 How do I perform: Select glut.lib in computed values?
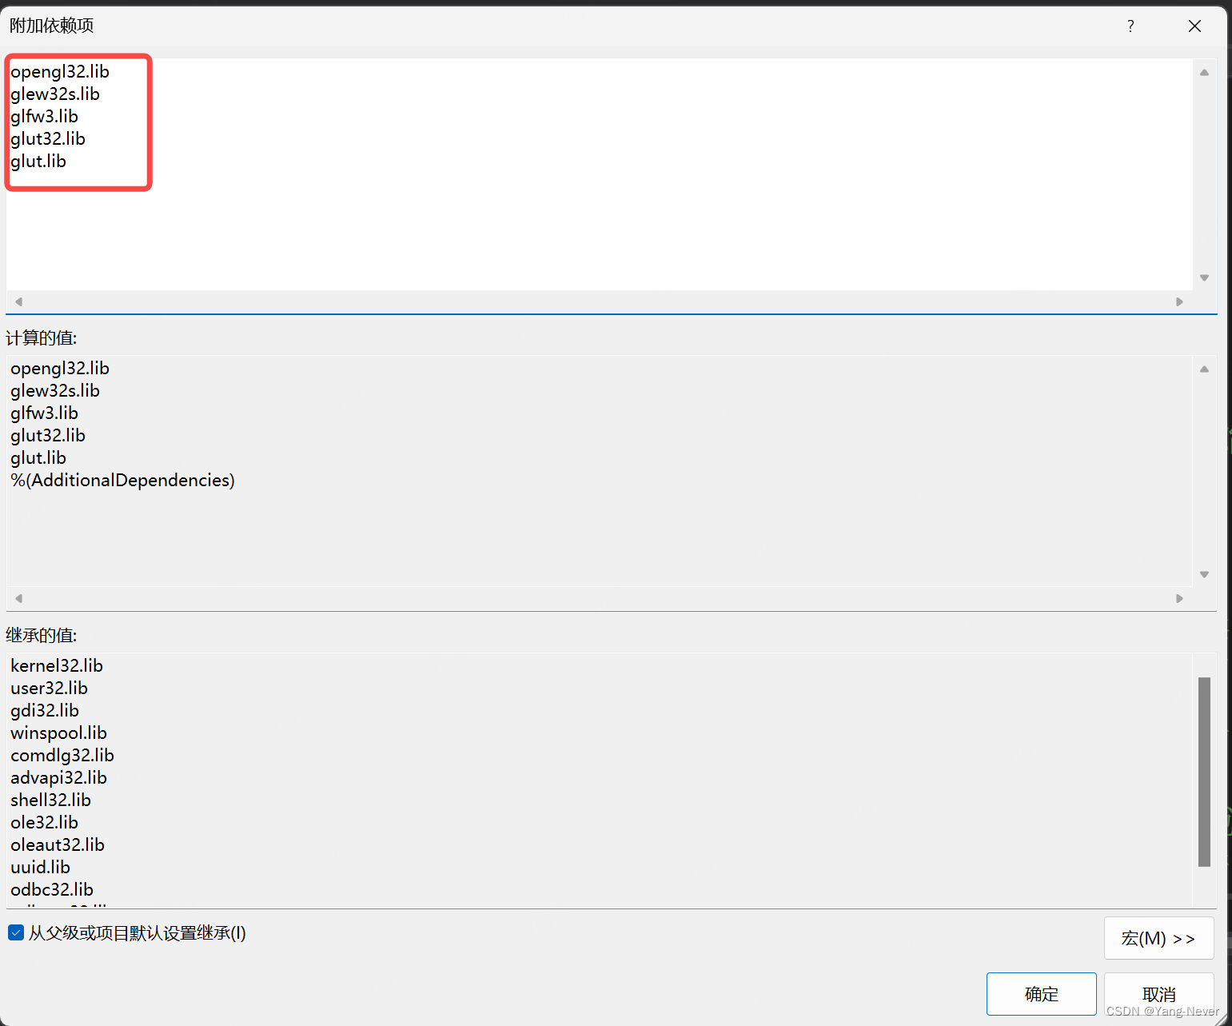point(38,458)
